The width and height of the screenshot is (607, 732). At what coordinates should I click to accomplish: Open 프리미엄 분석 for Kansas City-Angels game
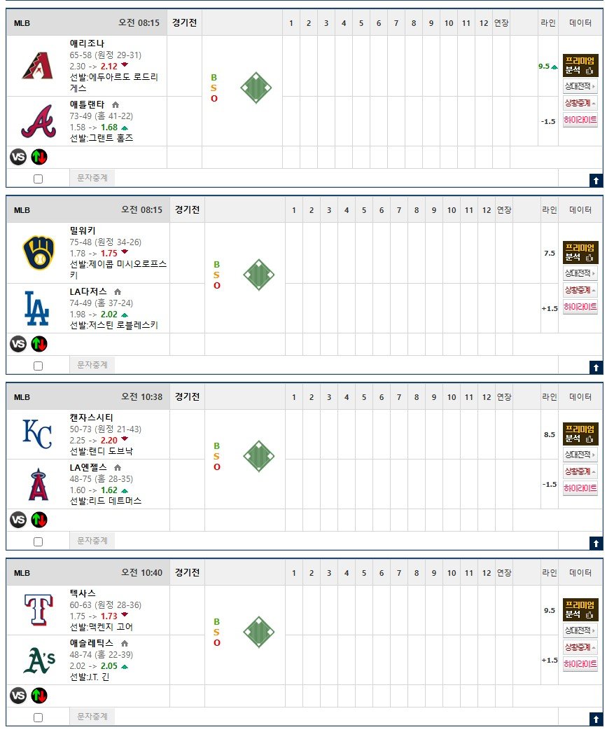click(580, 434)
